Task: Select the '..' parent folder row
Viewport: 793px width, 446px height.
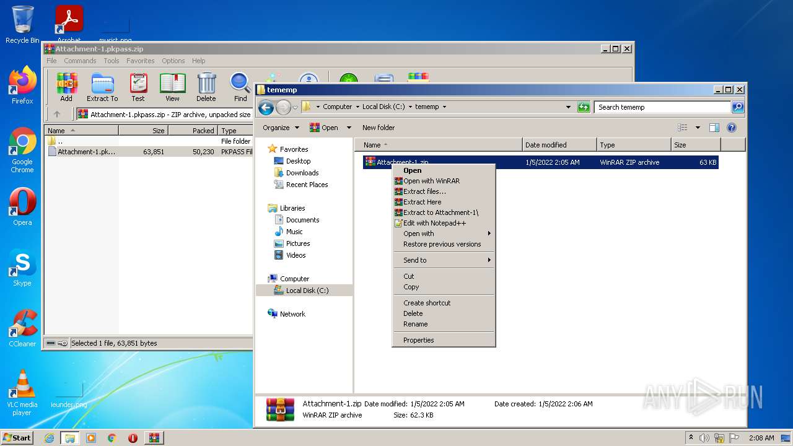Action: (149, 141)
